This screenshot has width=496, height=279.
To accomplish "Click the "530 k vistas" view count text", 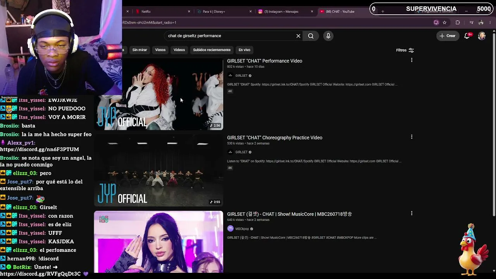I will [x=235, y=143].
